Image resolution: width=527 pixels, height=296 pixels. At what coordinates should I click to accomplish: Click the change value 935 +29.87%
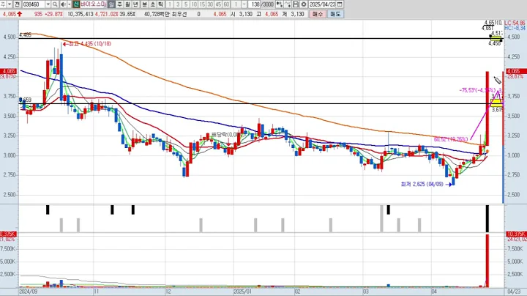click(x=48, y=14)
